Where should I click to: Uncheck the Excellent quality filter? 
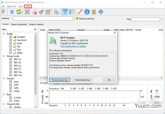[10, 37]
